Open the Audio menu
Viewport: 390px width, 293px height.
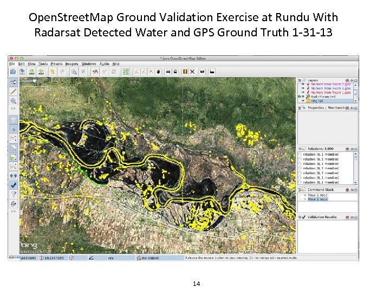104,64
